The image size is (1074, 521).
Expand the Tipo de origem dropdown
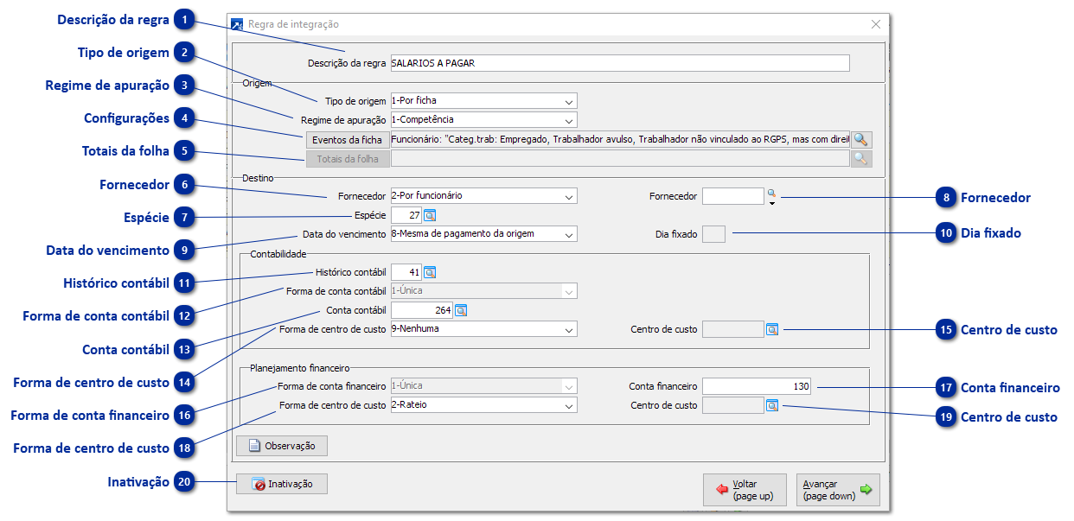[x=568, y=101]
